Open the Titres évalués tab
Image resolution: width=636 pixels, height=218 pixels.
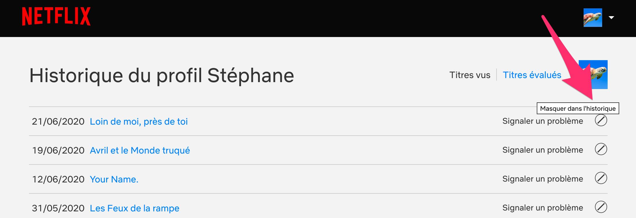[532, 75]
